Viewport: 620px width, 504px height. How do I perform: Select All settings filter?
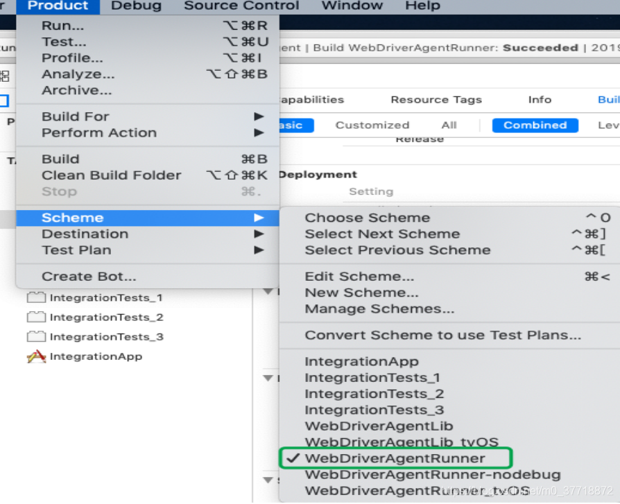click(x=449, y=125)
